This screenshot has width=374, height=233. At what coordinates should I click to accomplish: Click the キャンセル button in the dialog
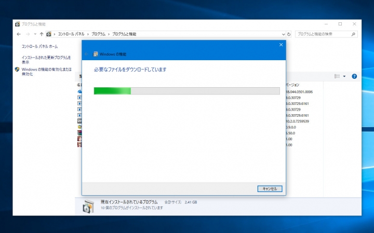click(270, 189)
